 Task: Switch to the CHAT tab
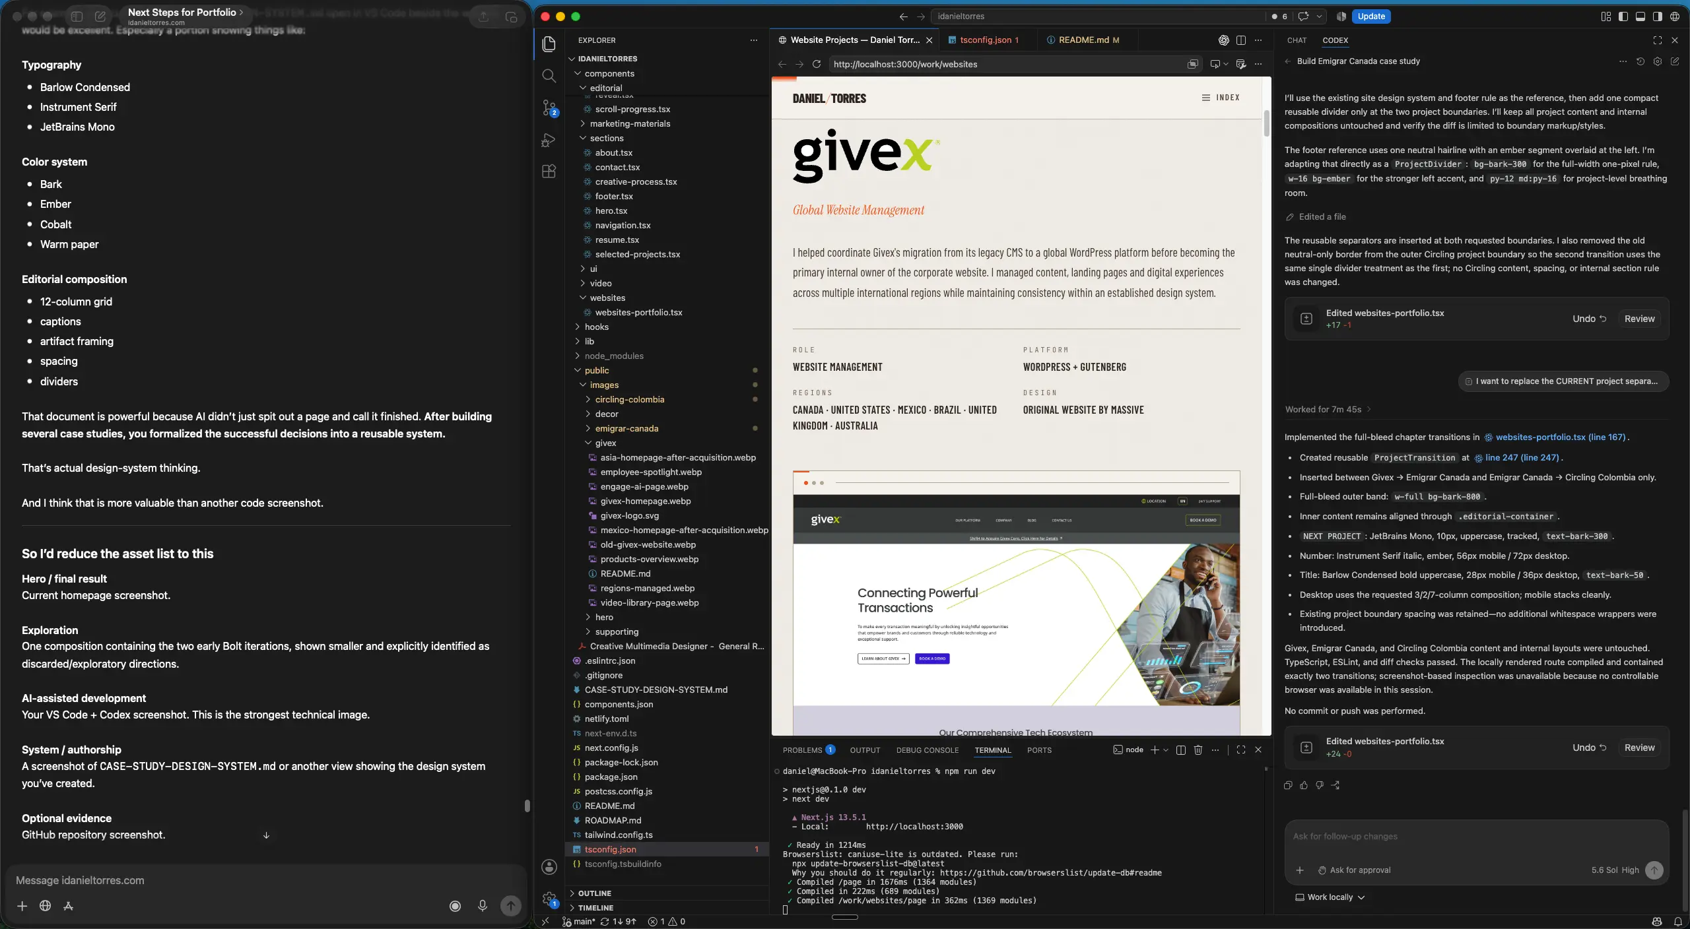pos(1297,40)
